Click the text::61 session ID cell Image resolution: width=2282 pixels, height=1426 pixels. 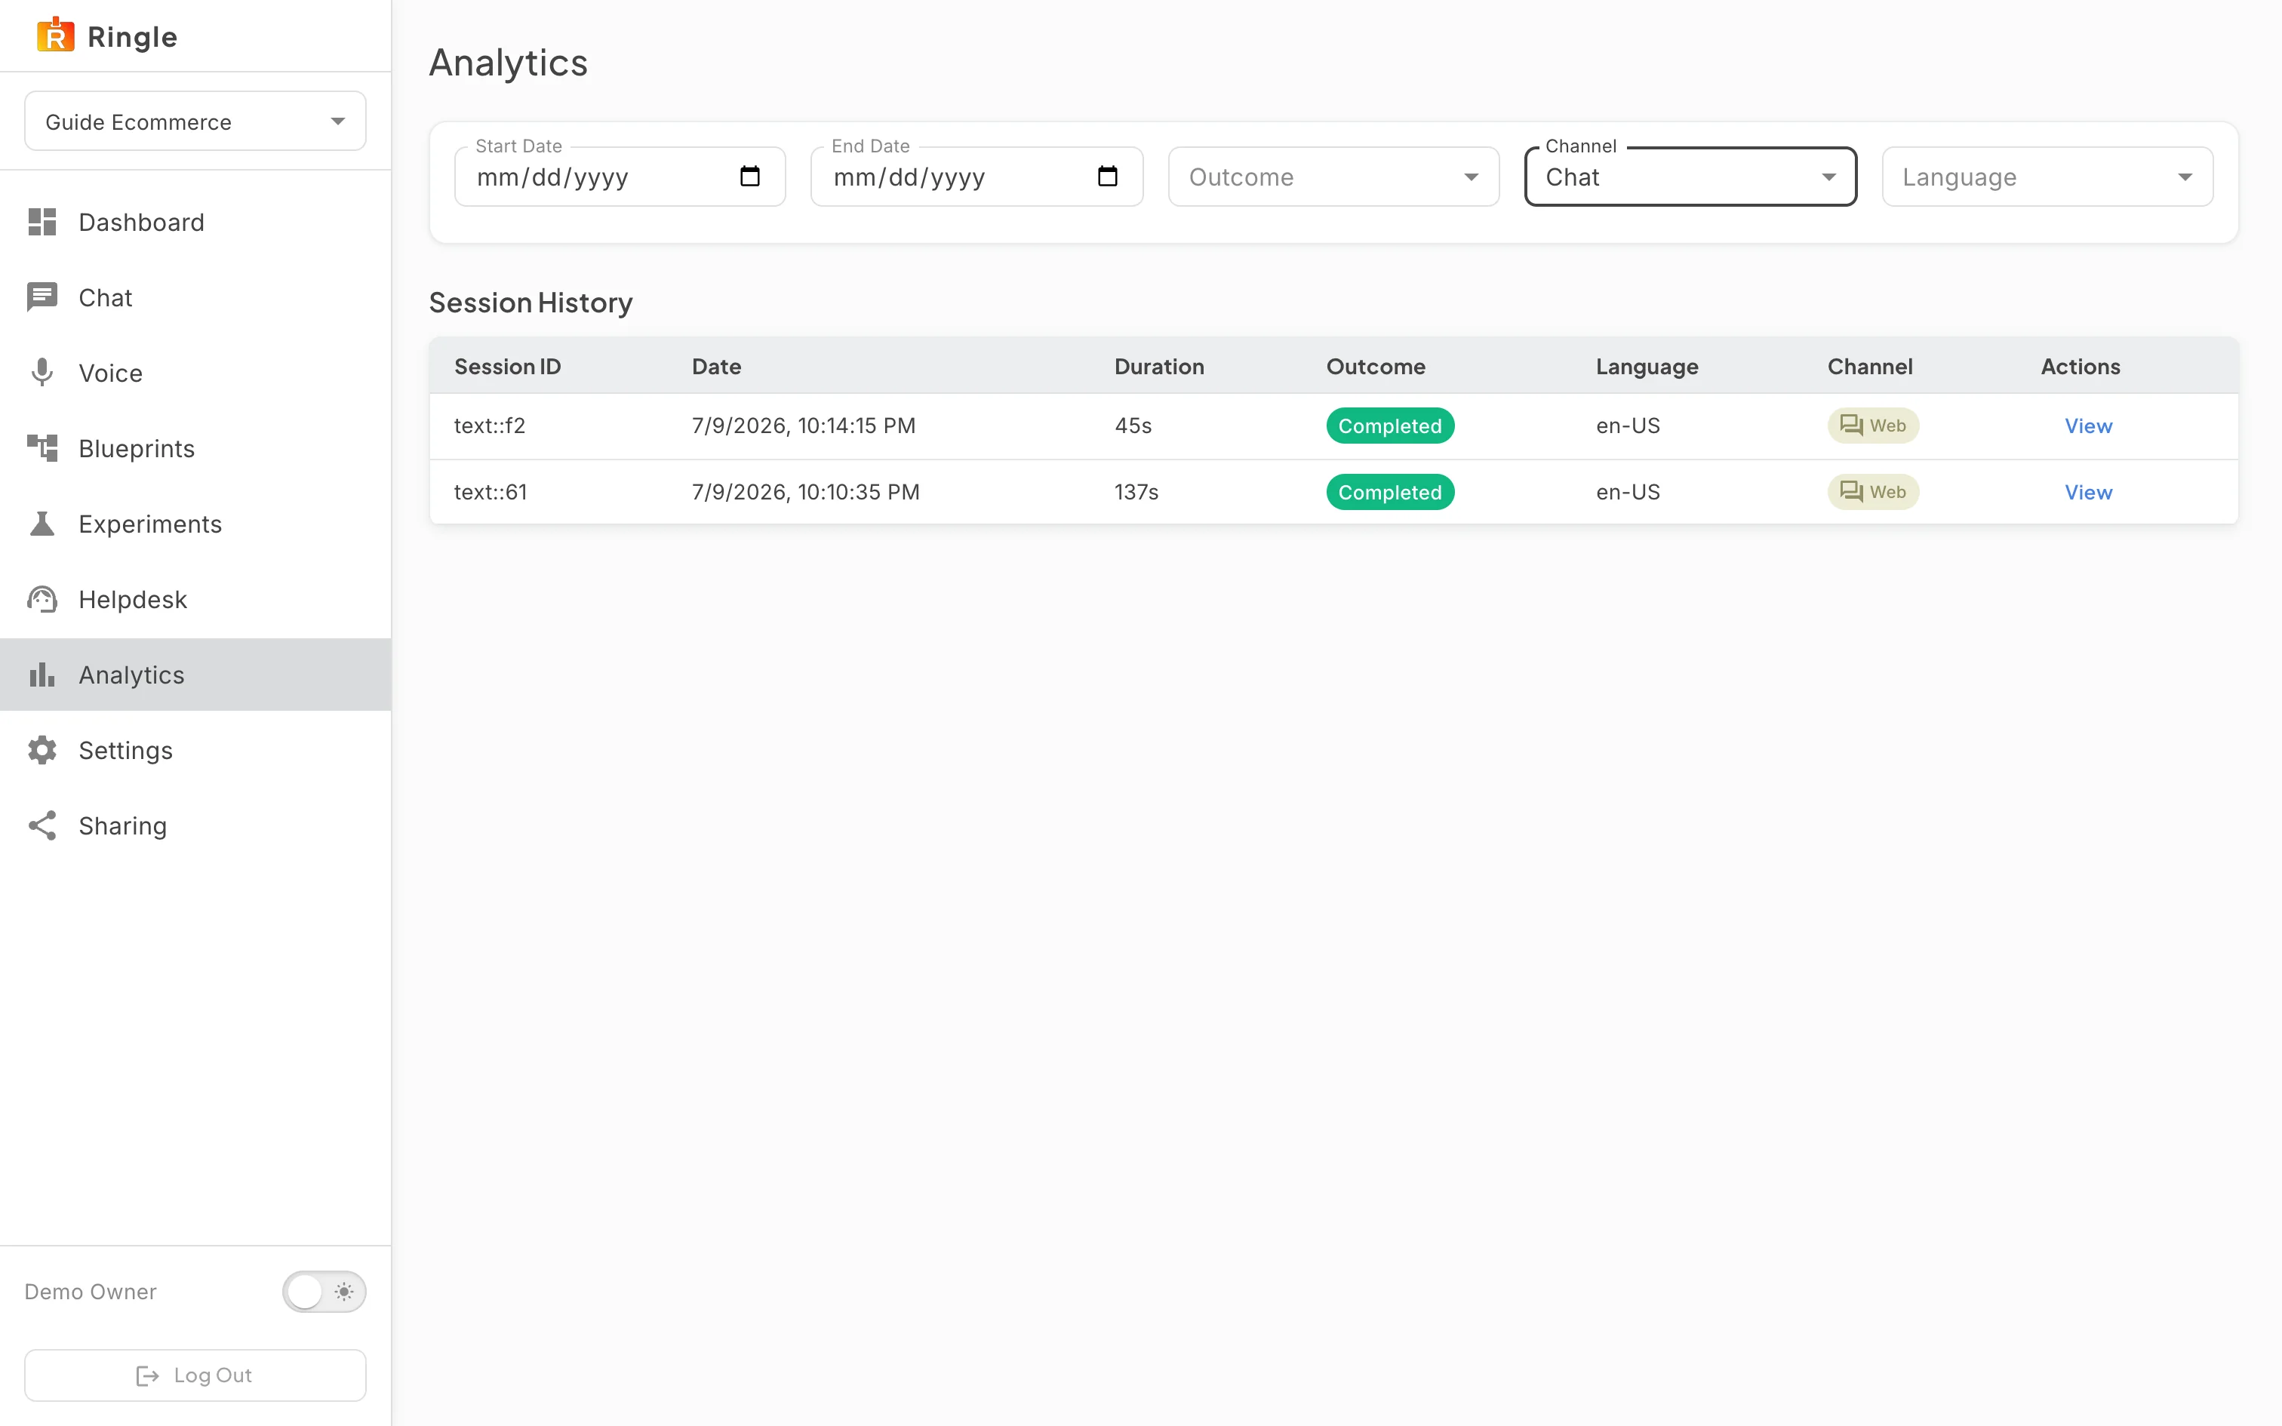tap(491, 491)
